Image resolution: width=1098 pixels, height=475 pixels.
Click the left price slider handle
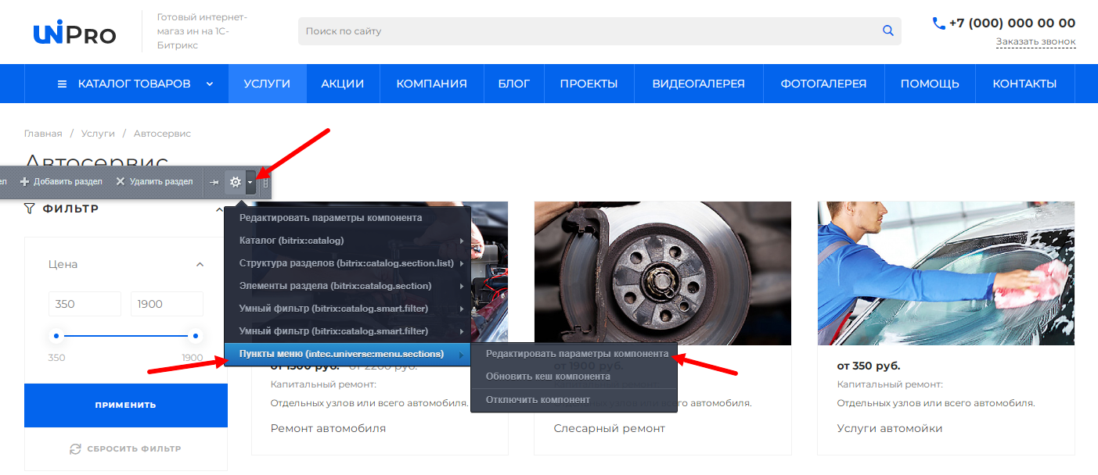coord(56,336)
